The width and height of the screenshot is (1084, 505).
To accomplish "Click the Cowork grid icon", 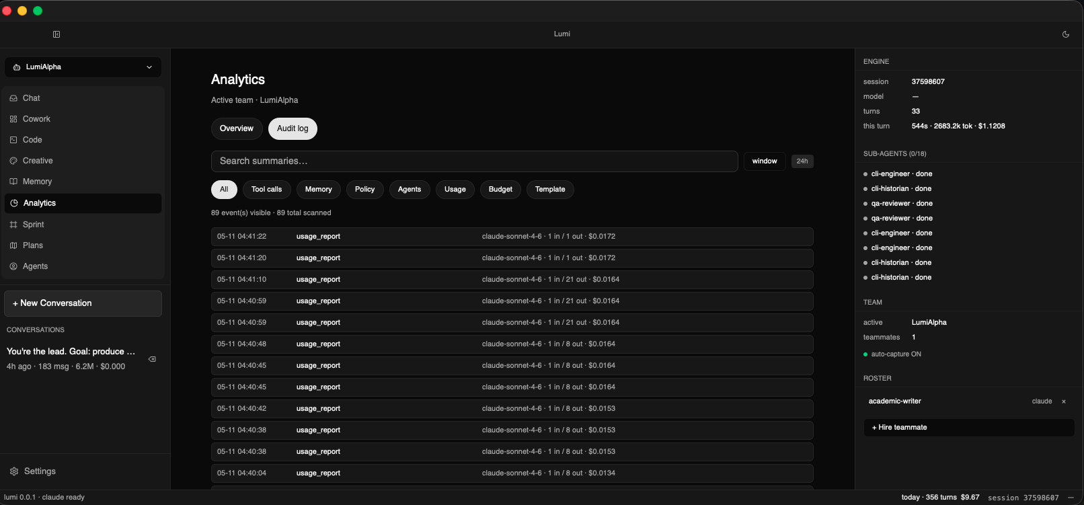I will click(x=13, y=119).
